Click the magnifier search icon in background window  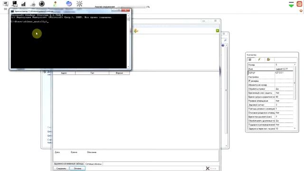pyautogui.click(x=225, y=40)
